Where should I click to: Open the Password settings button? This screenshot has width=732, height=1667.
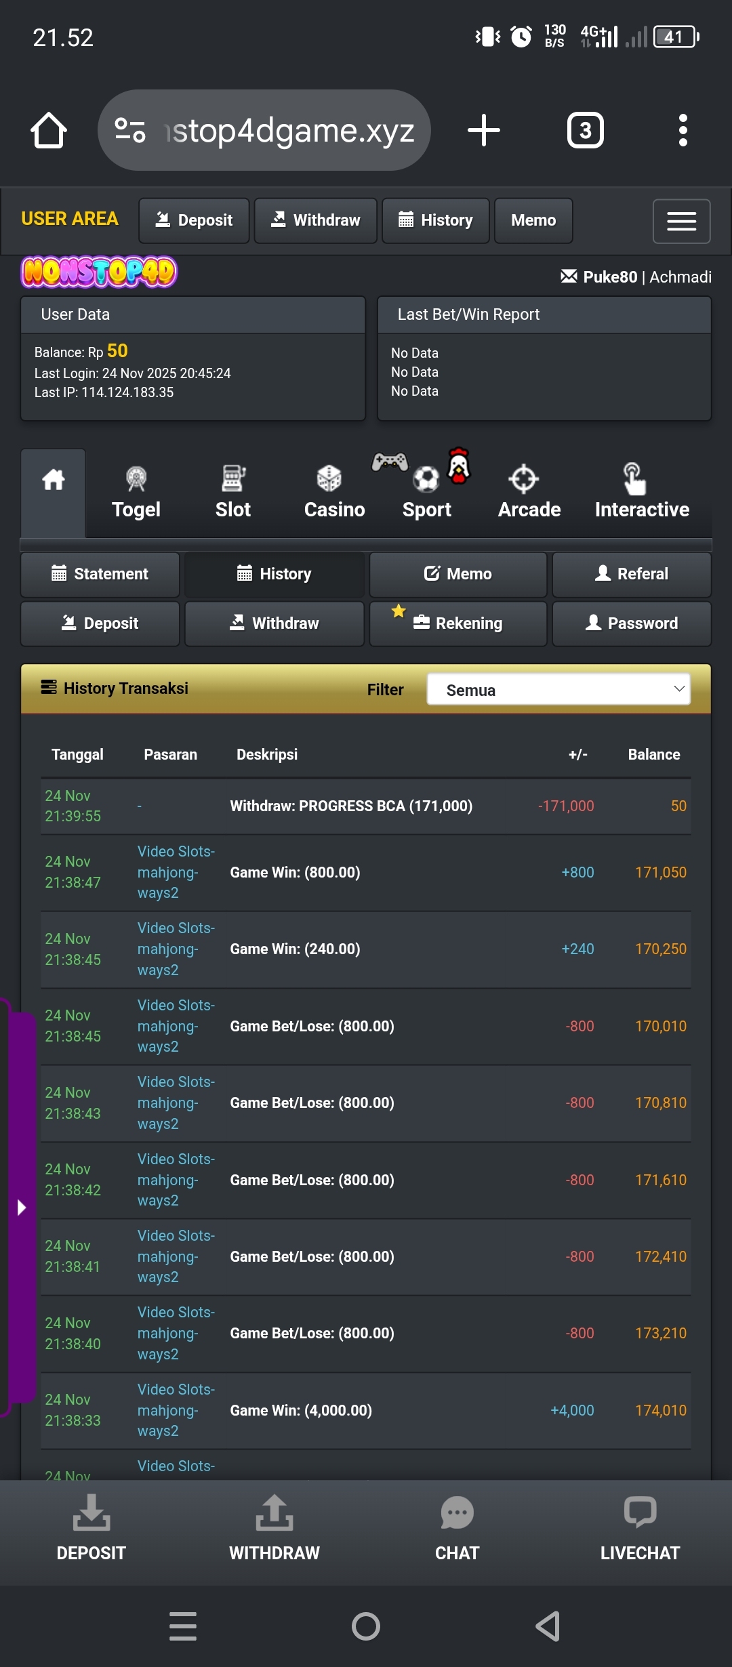[x=632, y=623]
